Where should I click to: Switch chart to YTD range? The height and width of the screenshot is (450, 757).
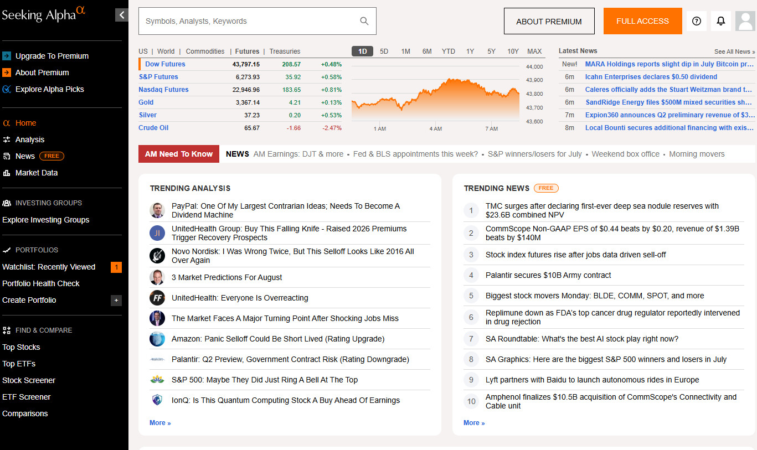point(449,51)
